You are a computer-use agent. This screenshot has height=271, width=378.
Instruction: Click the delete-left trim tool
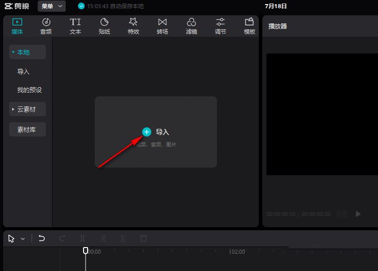pyautogui.click(x=103, y=238)
